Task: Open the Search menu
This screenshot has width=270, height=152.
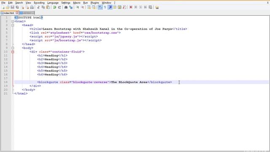Action: 19,3
